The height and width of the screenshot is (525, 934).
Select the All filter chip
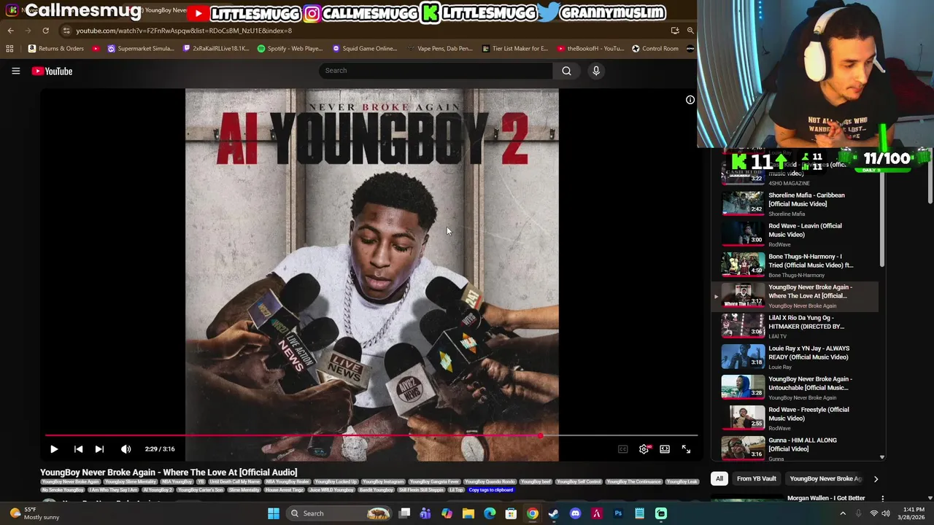(719, 479)
